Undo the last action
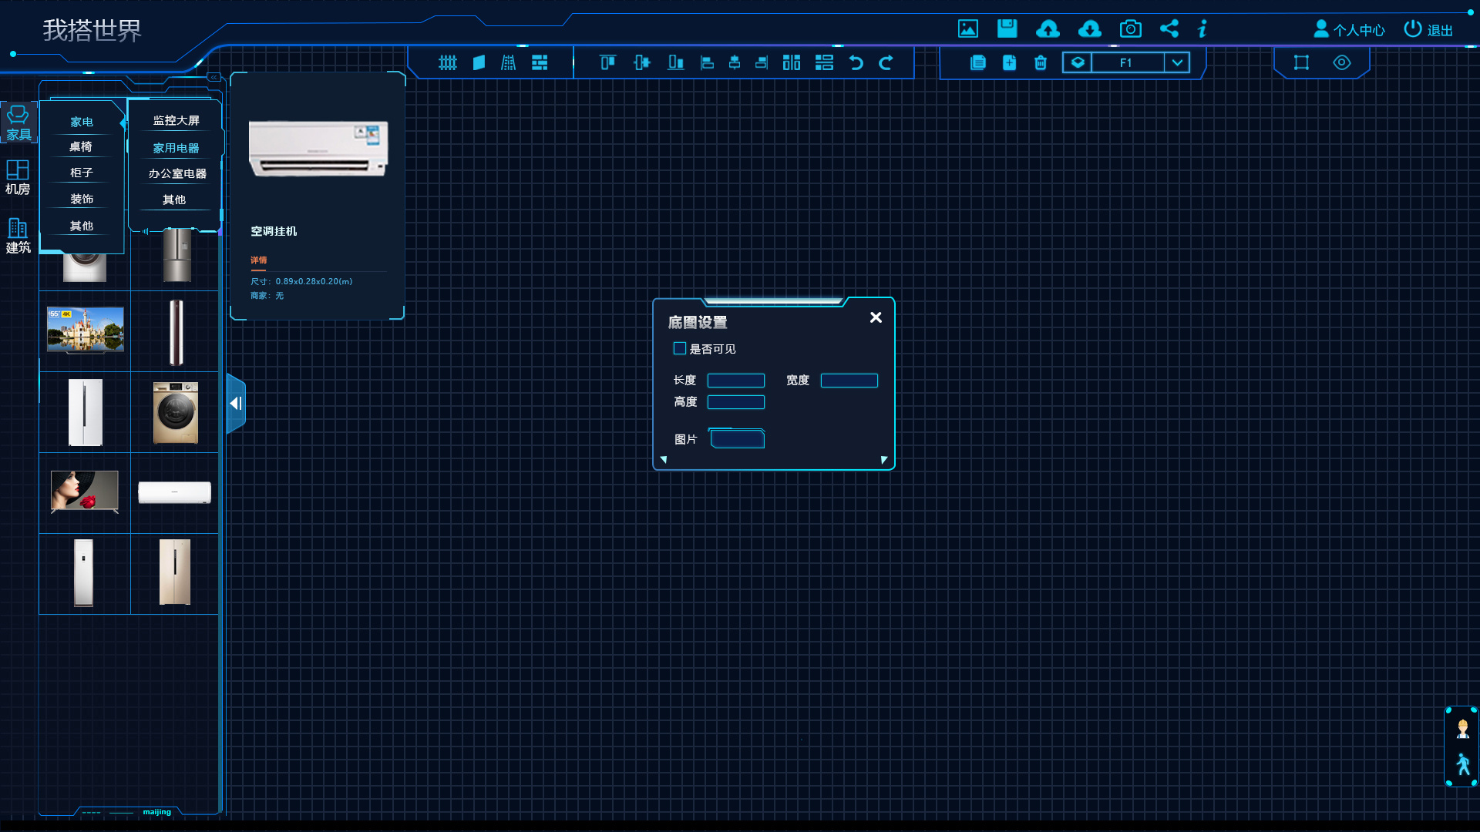The width and height of the screenshot is (1480, 832). coord(856,62)
